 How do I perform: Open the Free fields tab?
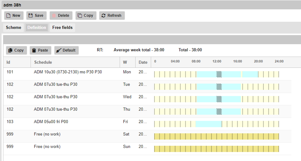click(62, 28)
